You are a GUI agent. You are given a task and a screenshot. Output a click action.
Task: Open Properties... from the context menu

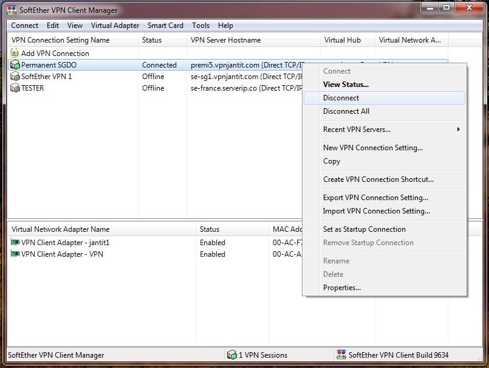click(x=384, y=287)
